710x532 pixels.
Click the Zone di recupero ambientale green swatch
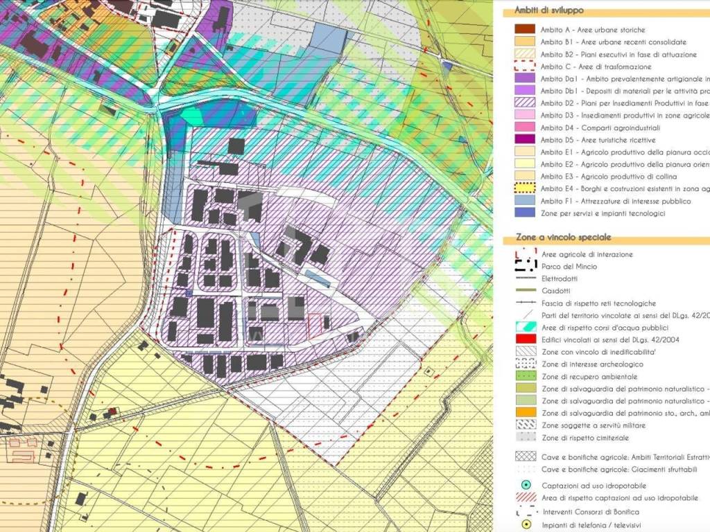click(525, 376)
